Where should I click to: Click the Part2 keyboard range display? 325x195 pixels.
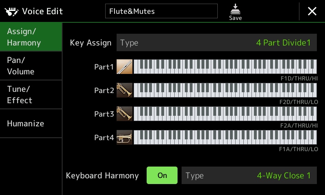[225, 90]
